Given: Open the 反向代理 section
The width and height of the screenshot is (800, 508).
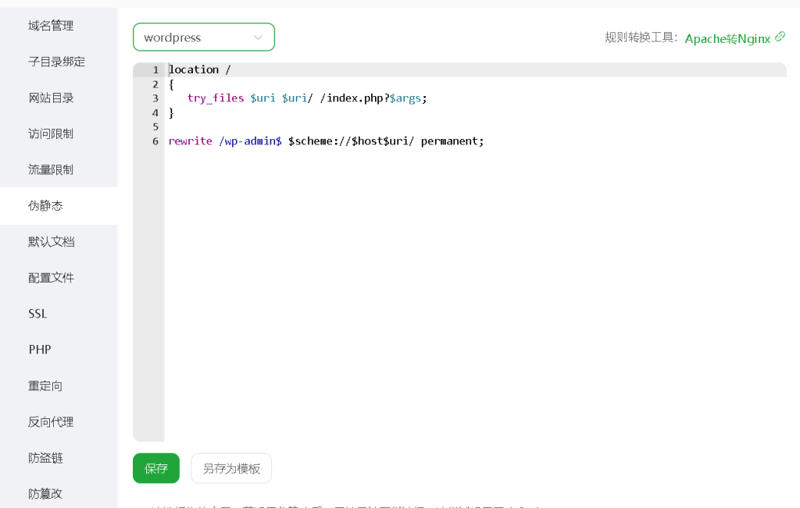Looking at the screenshot, I should coord(51,422).
